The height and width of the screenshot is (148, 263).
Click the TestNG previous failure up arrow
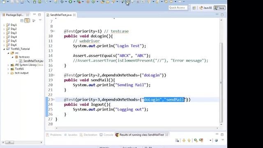189,140
